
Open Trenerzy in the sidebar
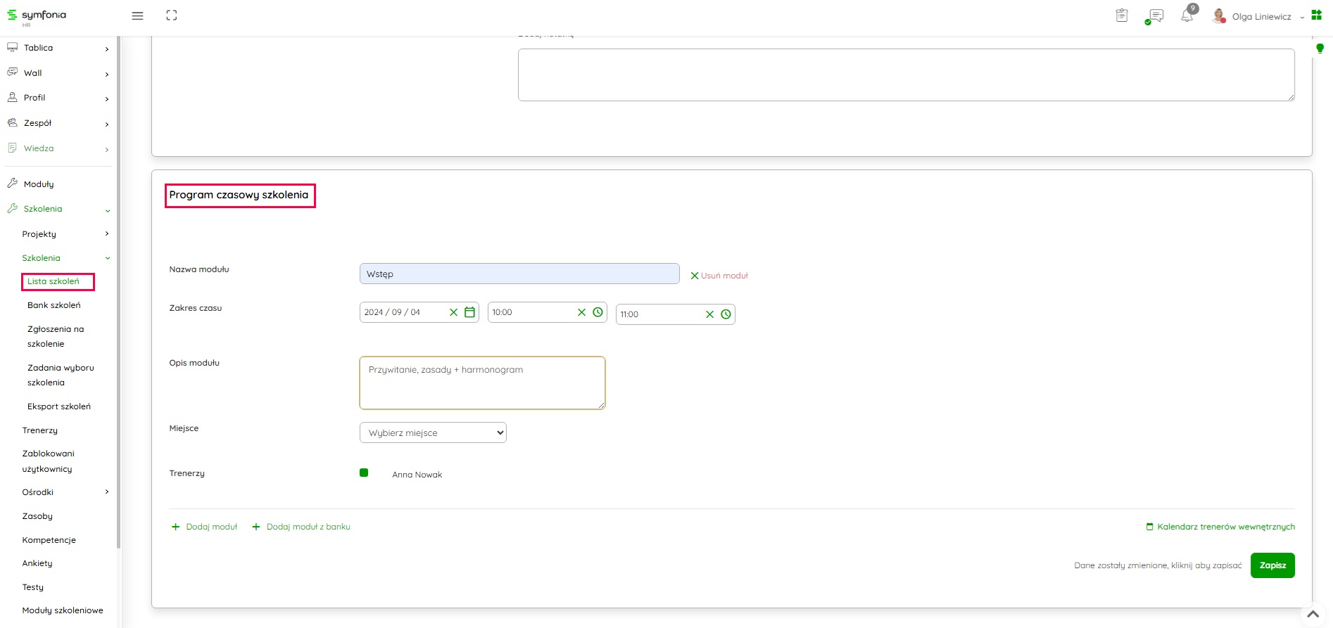(40, 430)
